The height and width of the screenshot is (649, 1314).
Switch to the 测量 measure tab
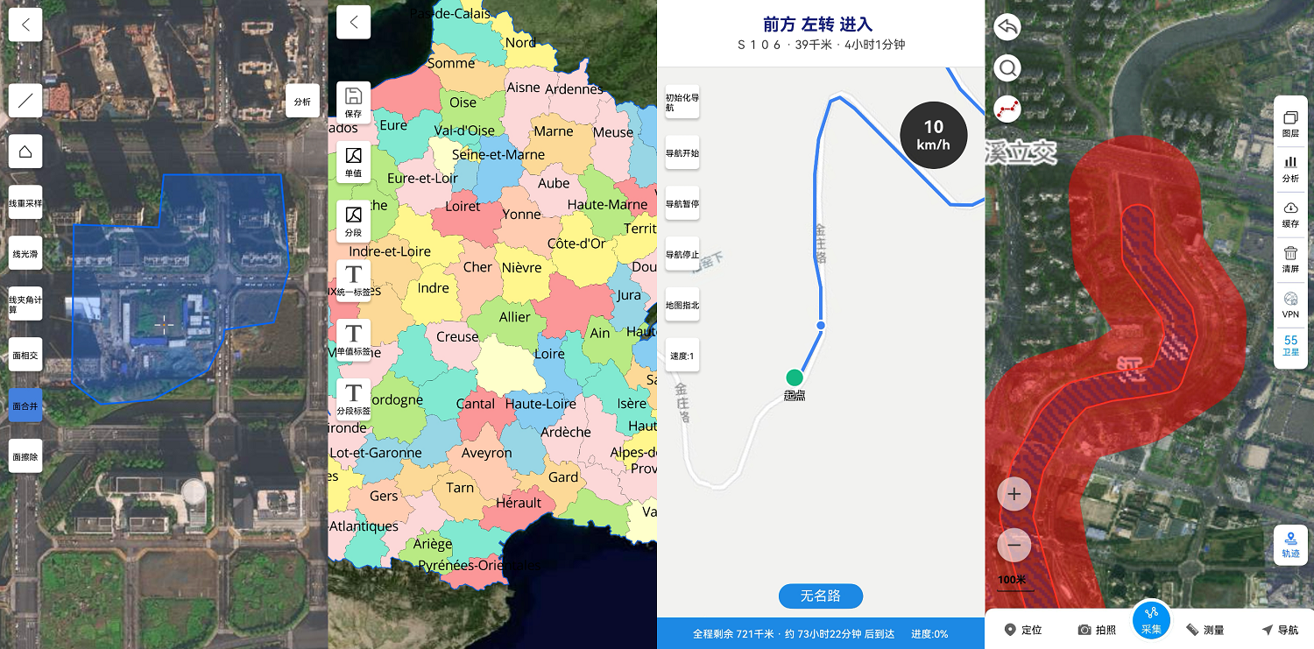1205,630
